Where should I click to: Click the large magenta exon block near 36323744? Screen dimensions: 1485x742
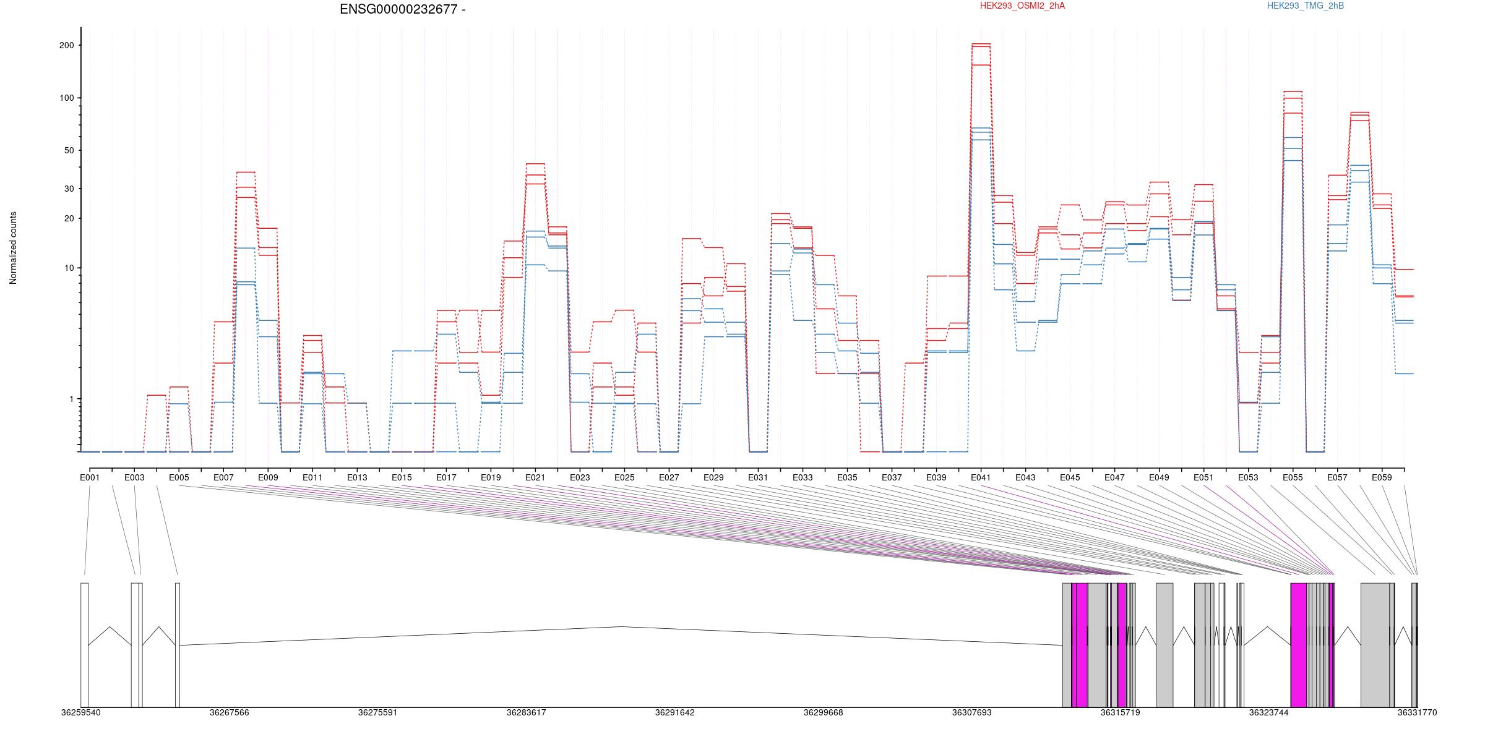pyautogui.click(x=1299, y=645)
